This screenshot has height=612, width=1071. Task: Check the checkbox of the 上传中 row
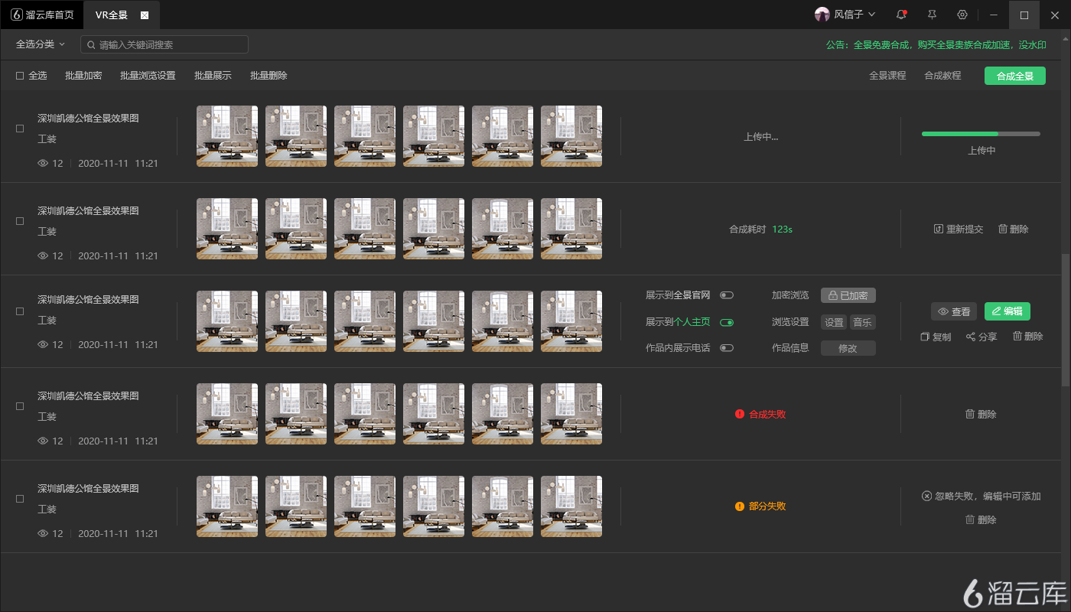click(20, 129)
